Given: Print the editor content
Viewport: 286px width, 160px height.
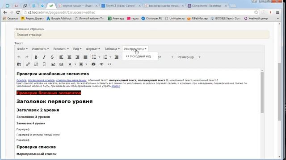Looking at the screenshot, I should (93, 64).
